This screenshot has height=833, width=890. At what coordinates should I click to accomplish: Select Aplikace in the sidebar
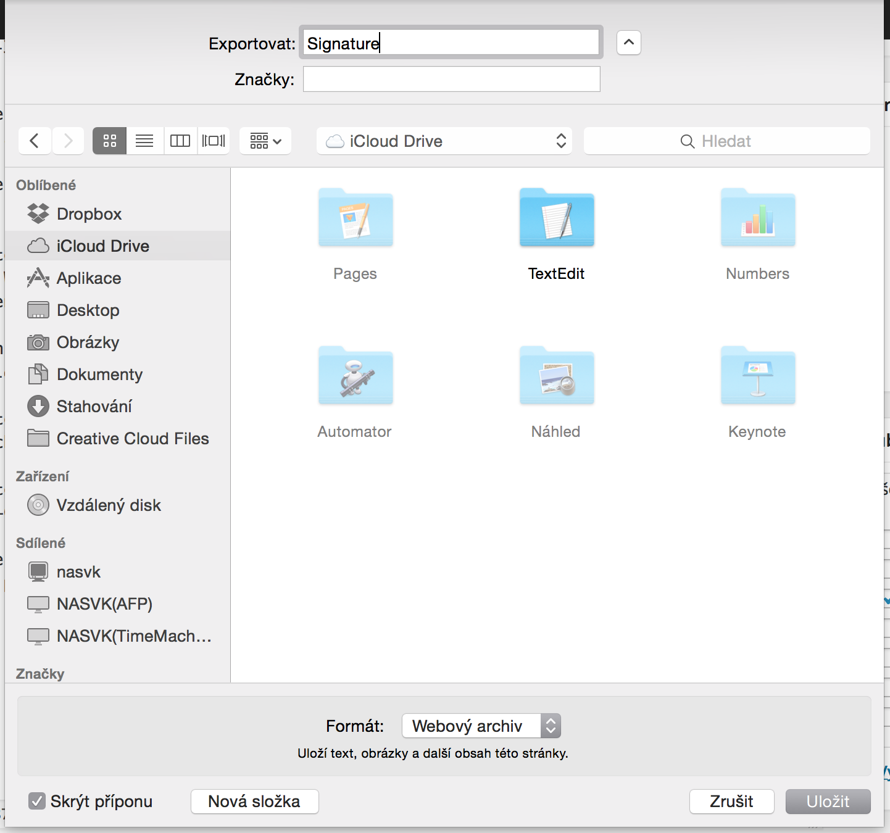[117, 278]
